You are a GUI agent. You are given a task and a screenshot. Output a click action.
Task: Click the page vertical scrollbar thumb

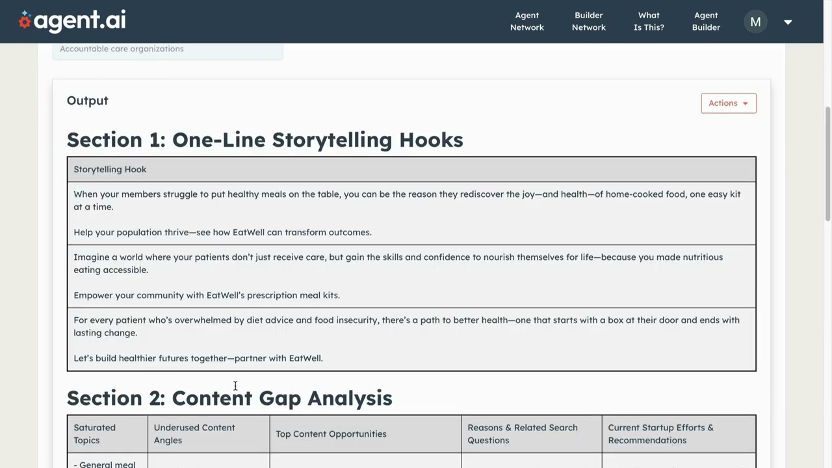(x=827, y=164)
